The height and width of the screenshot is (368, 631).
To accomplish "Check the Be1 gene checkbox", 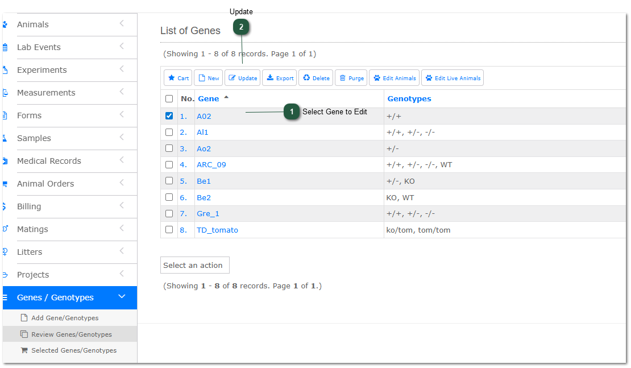I will [x=169, y=181].
